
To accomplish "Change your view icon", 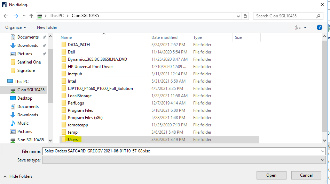I will click(x=298, y=27).
